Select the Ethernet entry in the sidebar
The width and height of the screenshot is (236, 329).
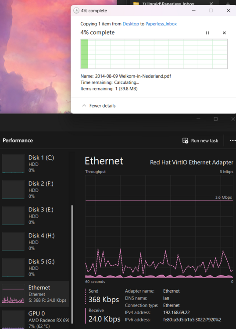pos(35,294)
